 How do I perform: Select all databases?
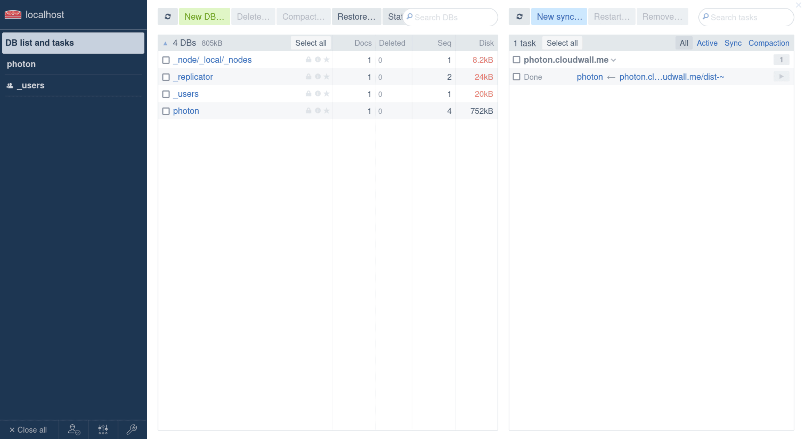point(311,43)
